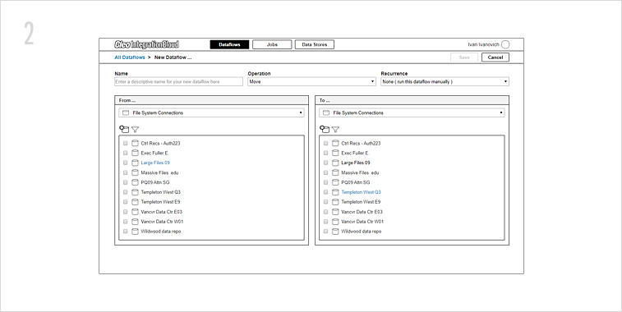Check Vancvr Data Ctr W01 checkbox in From list
This screenshot has height=312, width=622.
pos(126,222)
